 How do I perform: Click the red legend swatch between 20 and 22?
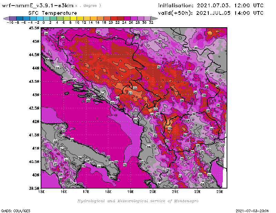(114, 18)
